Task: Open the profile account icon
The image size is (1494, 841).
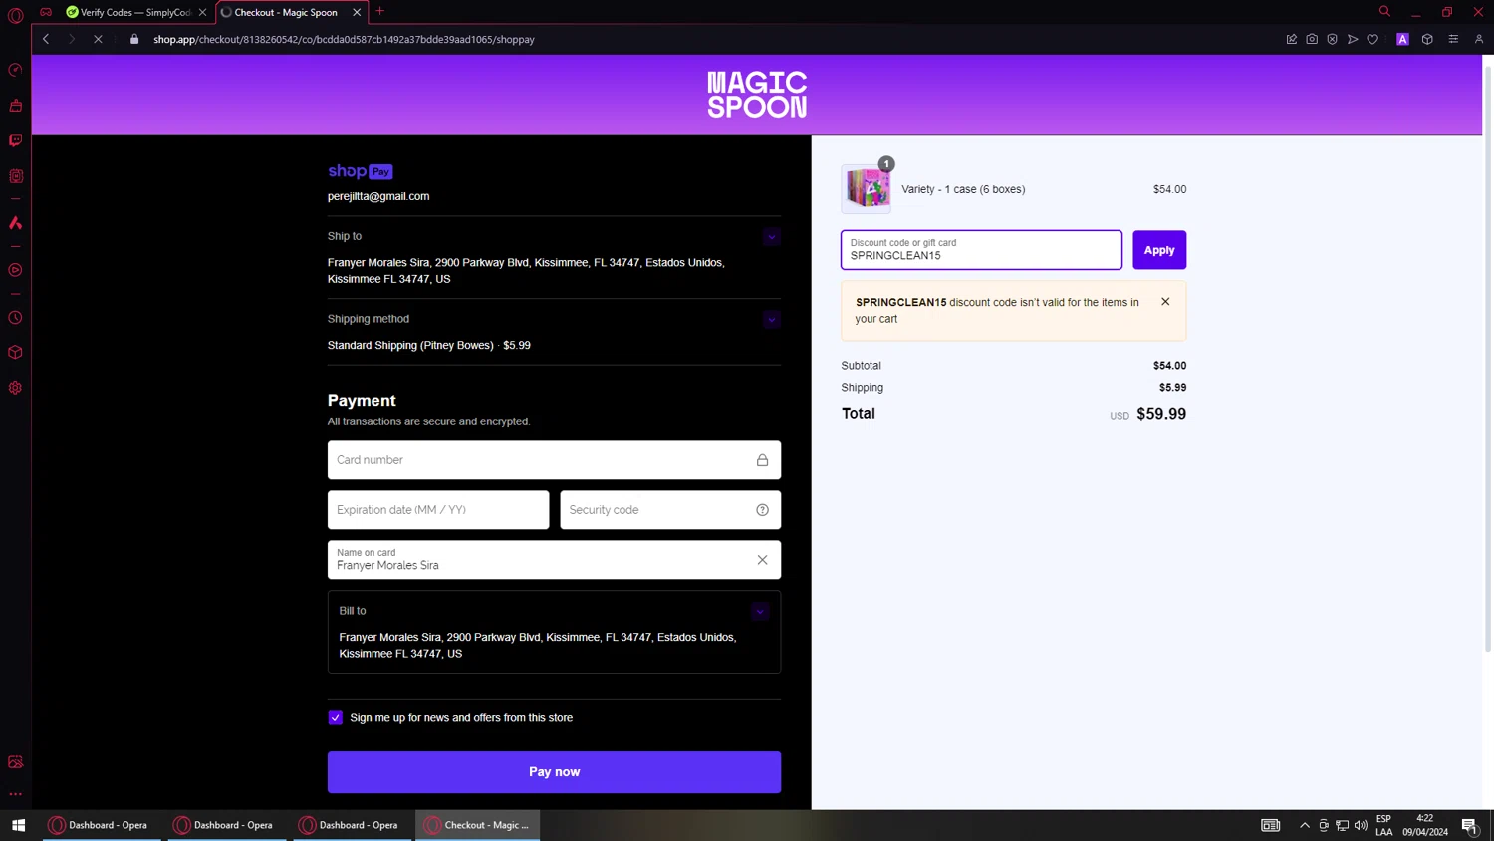Action: point(1479,39)
